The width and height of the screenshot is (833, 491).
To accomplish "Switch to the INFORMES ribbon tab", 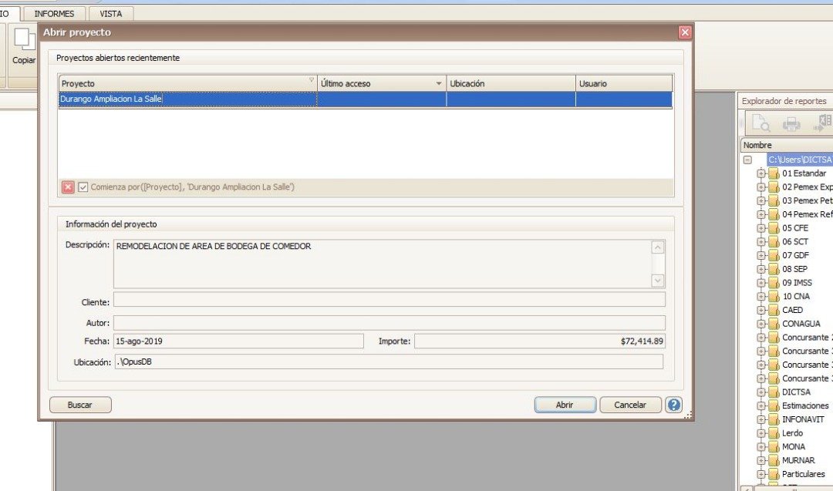I will [54, 14].
